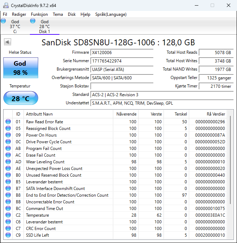Switch to the C: drive tab

pos(15,26)
